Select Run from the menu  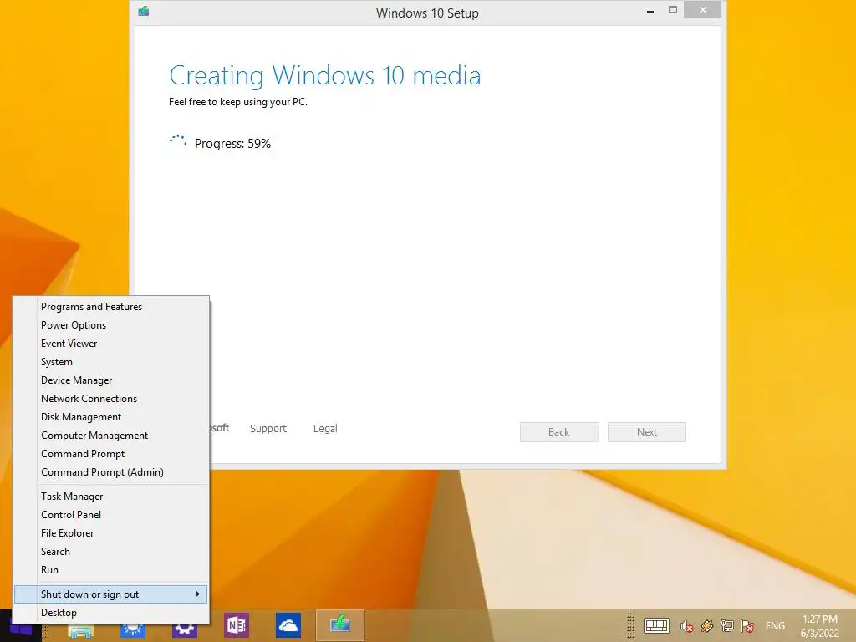tap(111, 570)
